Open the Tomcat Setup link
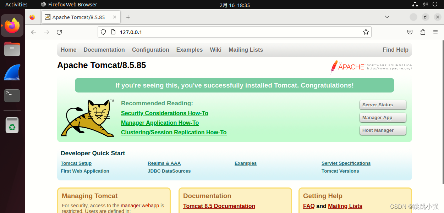Viewport: 444px width, 213px height. (76, 163)
